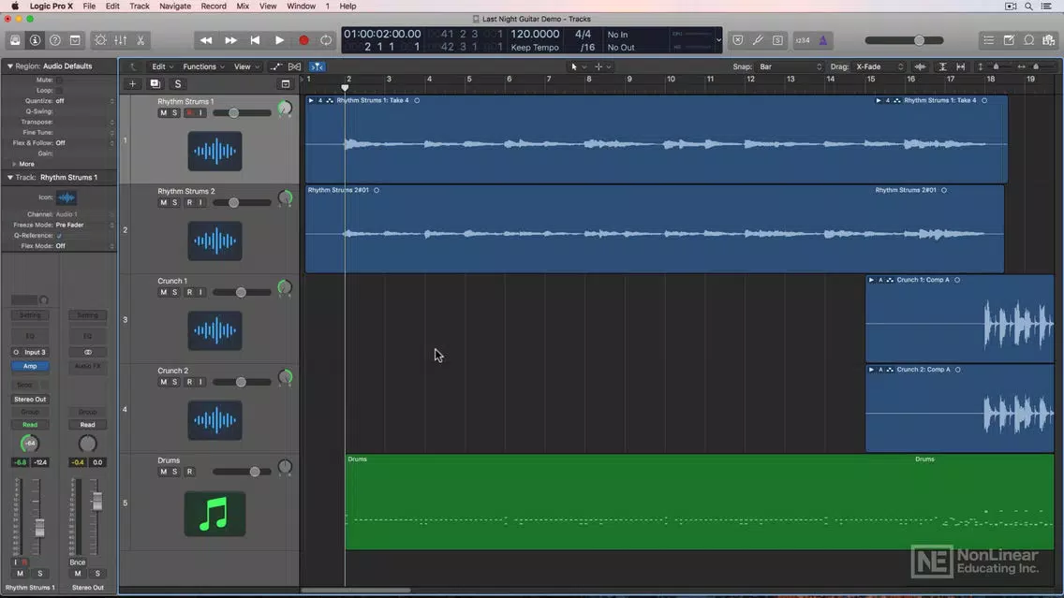Open Smart Controls dial icon
This screenshot has height=598, width=1064.
[x=100, y=40]
